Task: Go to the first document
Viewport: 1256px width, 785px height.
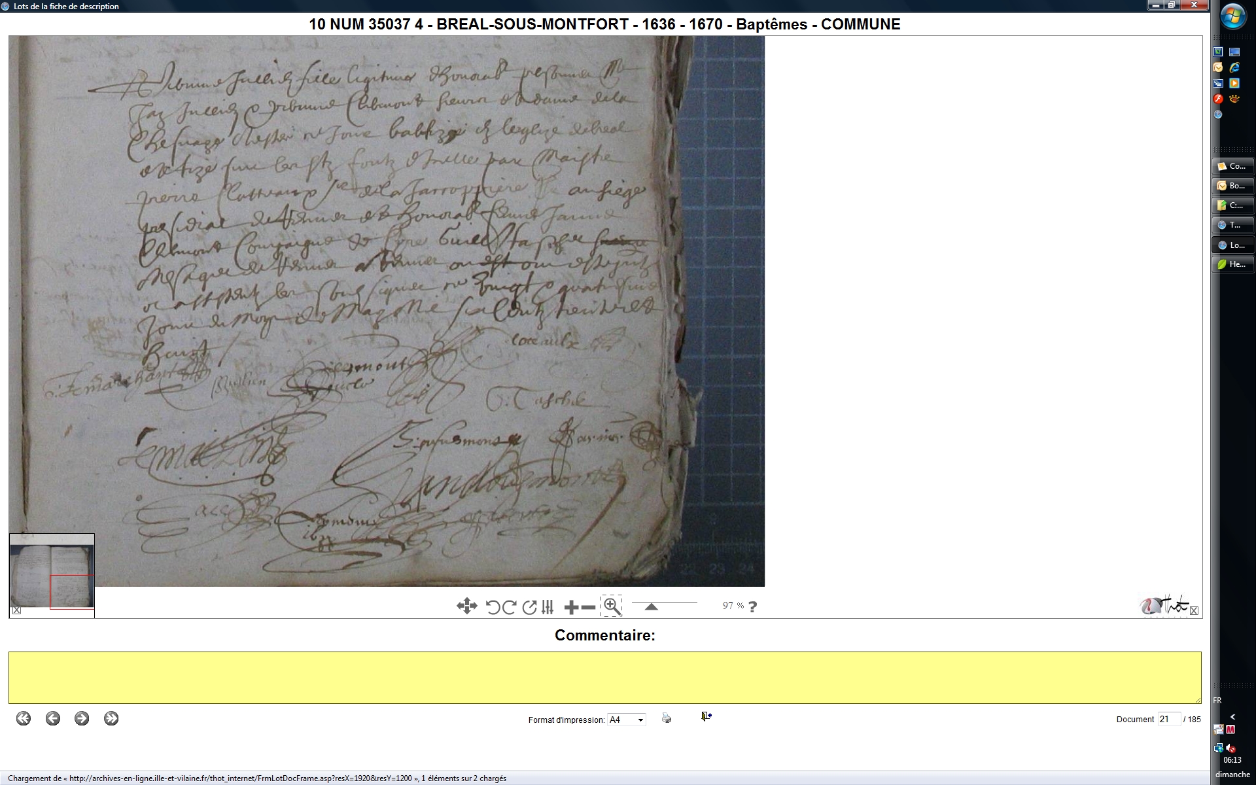Action: coord(24,718)
